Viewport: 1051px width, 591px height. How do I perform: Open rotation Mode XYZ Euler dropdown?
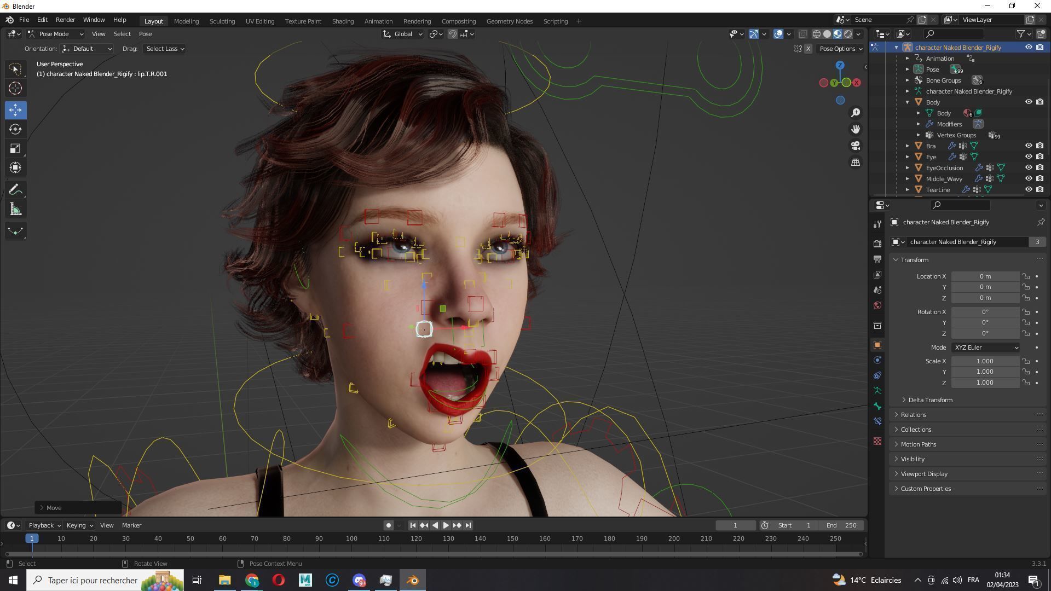pyautogui.click(x=985, y=347)
